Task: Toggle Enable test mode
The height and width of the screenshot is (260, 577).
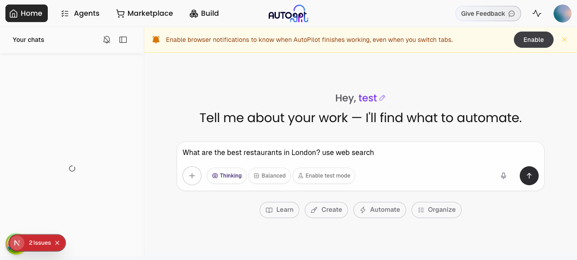Action: coord(324,176)
